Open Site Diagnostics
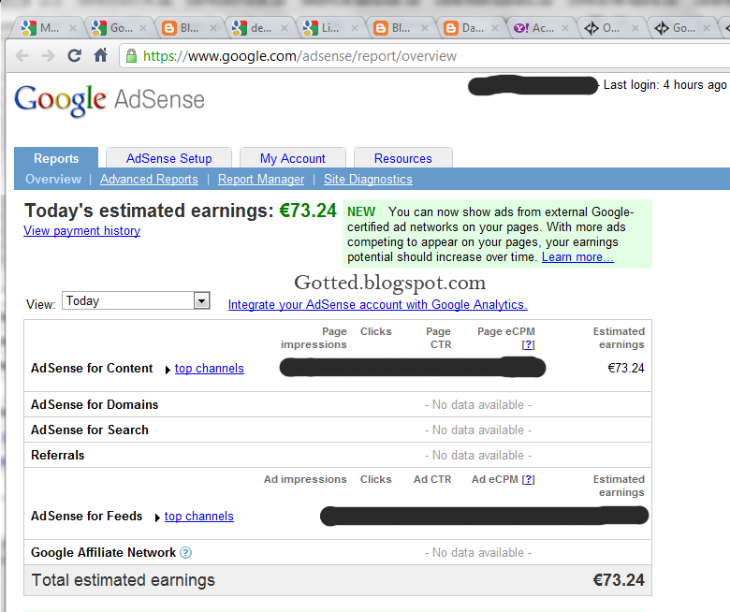730x612 pixels. [x=368, y=179]
